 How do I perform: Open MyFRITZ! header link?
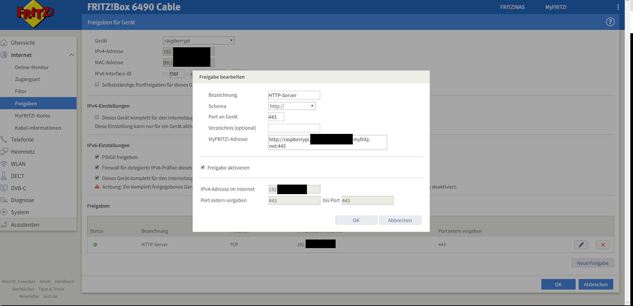pyautogui.click(x=556, y=7)
